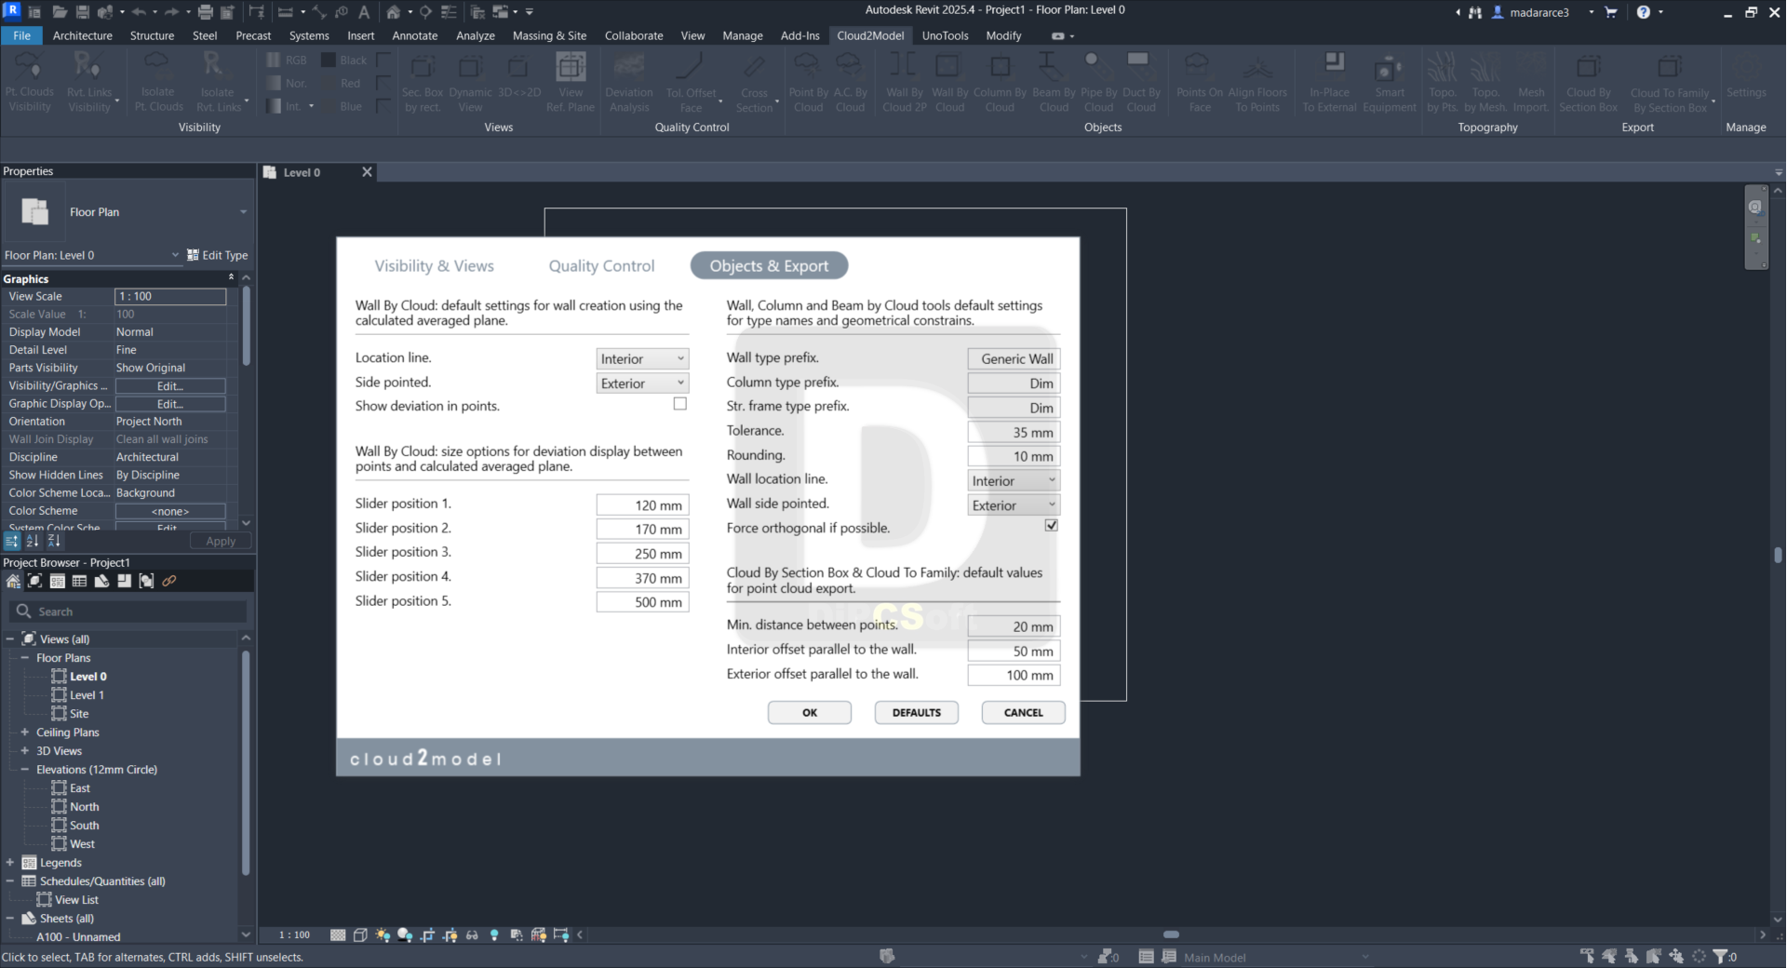
Task: Click the Help question mark icon
Action: [x=1644, y=12]
